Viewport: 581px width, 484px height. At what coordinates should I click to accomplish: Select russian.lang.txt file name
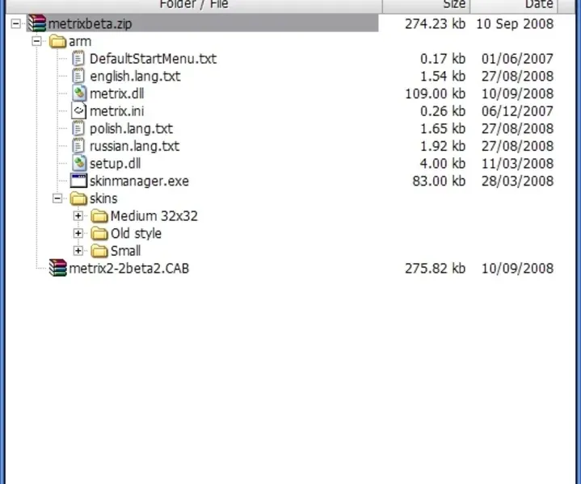(x=134, y=146)
